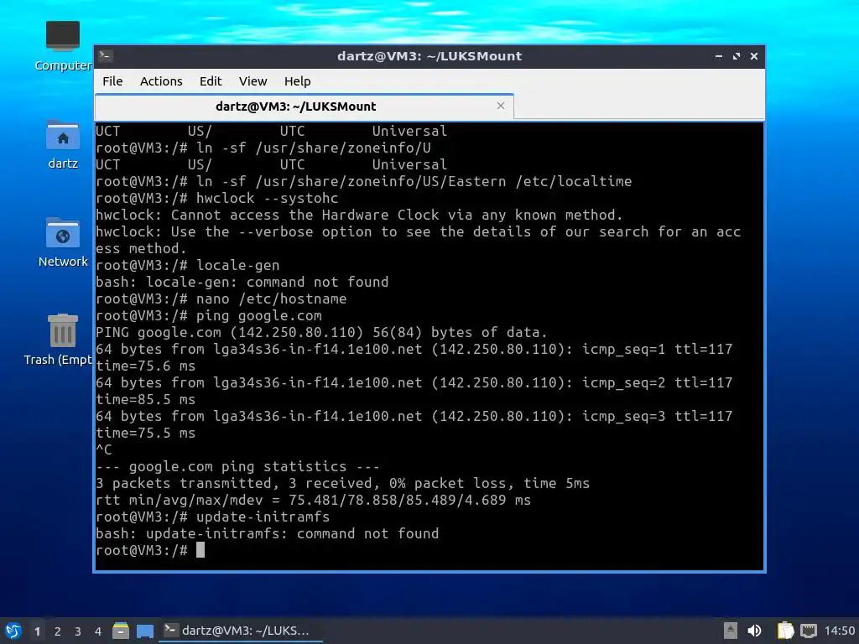Open the removable media eject icon
The height and width of the screenshot is (644, 859).
point(731,631)
